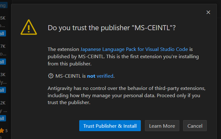The image size is (221, 139).
Task: Click the highlighted badge at top-left corner
Action: click(3, 5)
